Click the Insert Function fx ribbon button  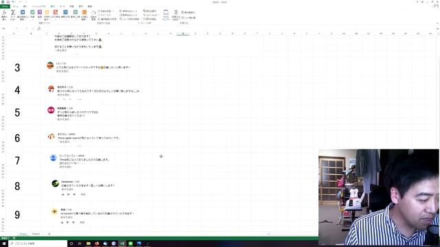[4, 15]
